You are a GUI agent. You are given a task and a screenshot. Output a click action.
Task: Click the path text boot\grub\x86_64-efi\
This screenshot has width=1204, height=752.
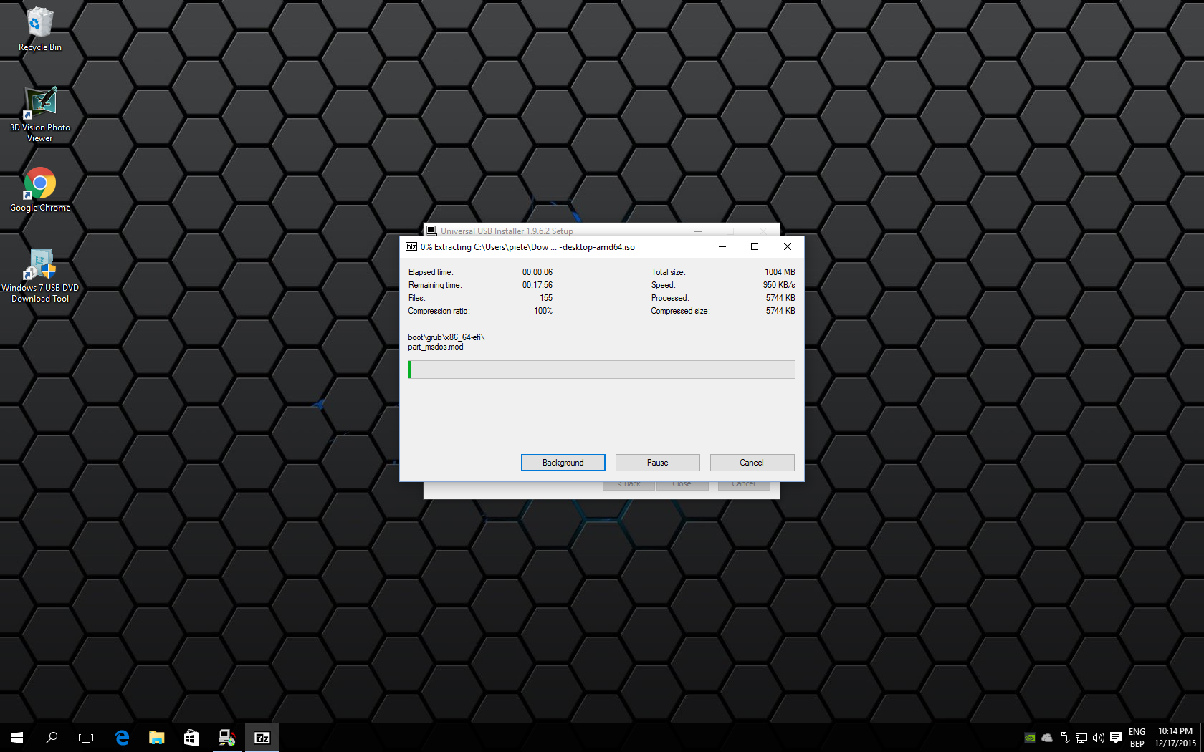tap(446, 337)
